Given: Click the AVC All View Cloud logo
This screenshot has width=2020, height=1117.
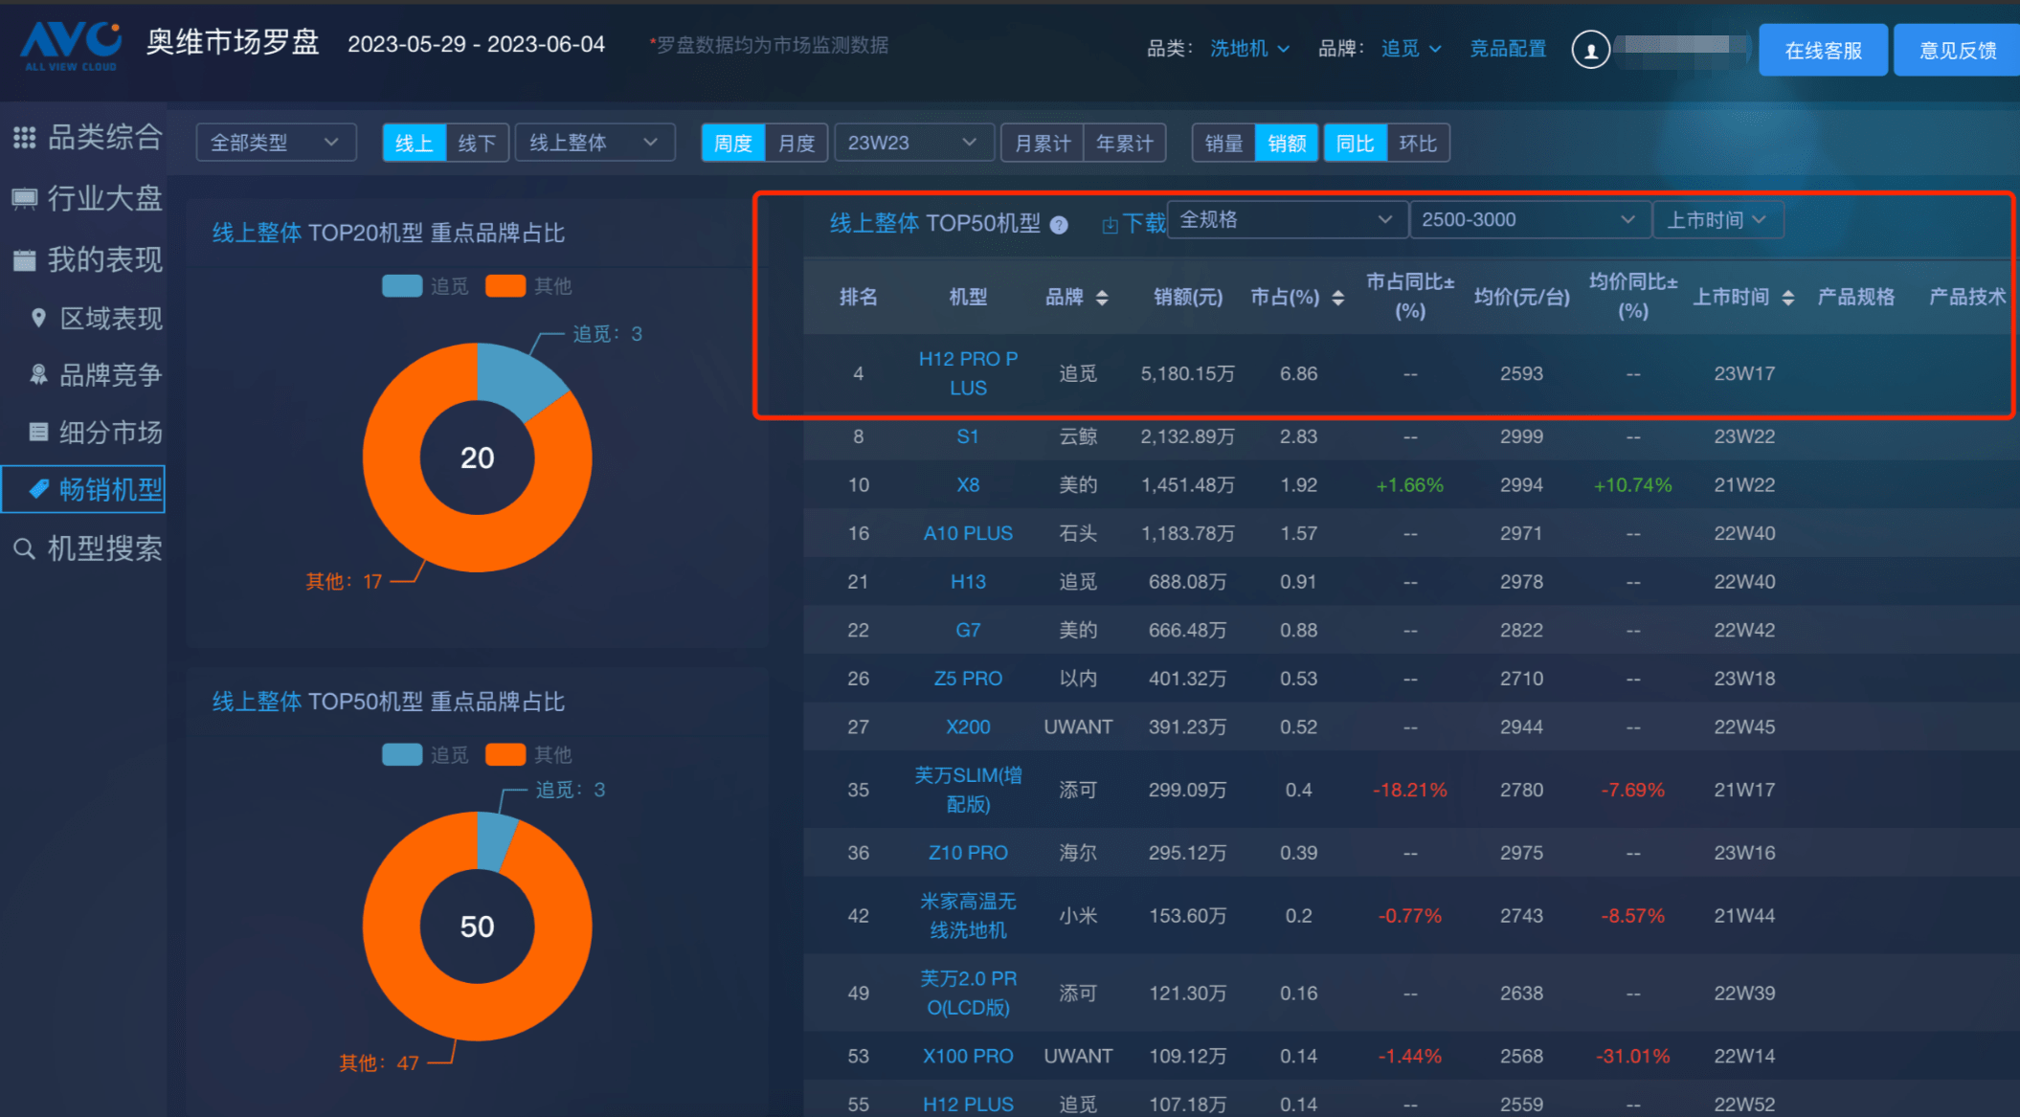Looking at the screenshot, I should click(72, 46).
